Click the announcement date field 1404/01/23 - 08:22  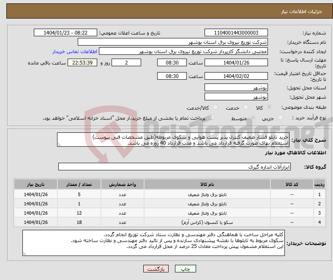coord(66,32)
